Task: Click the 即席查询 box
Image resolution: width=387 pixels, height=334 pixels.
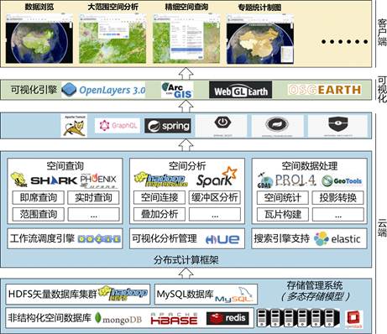Action: tap(39, 197)
